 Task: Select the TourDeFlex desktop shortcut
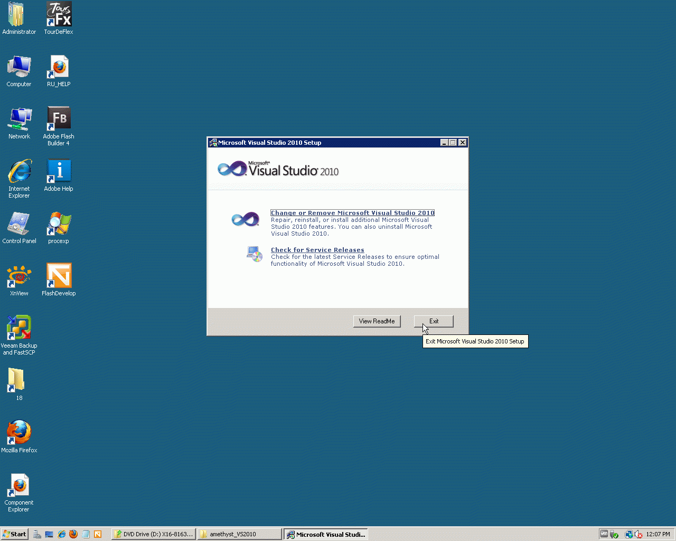tap(59, 18)
